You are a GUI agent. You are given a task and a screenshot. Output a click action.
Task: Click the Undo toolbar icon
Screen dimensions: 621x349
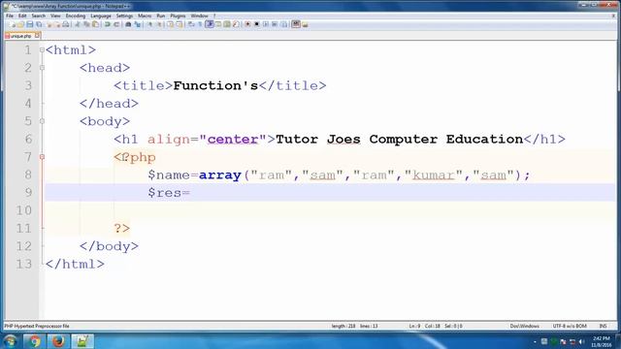(x=108, y=24)
